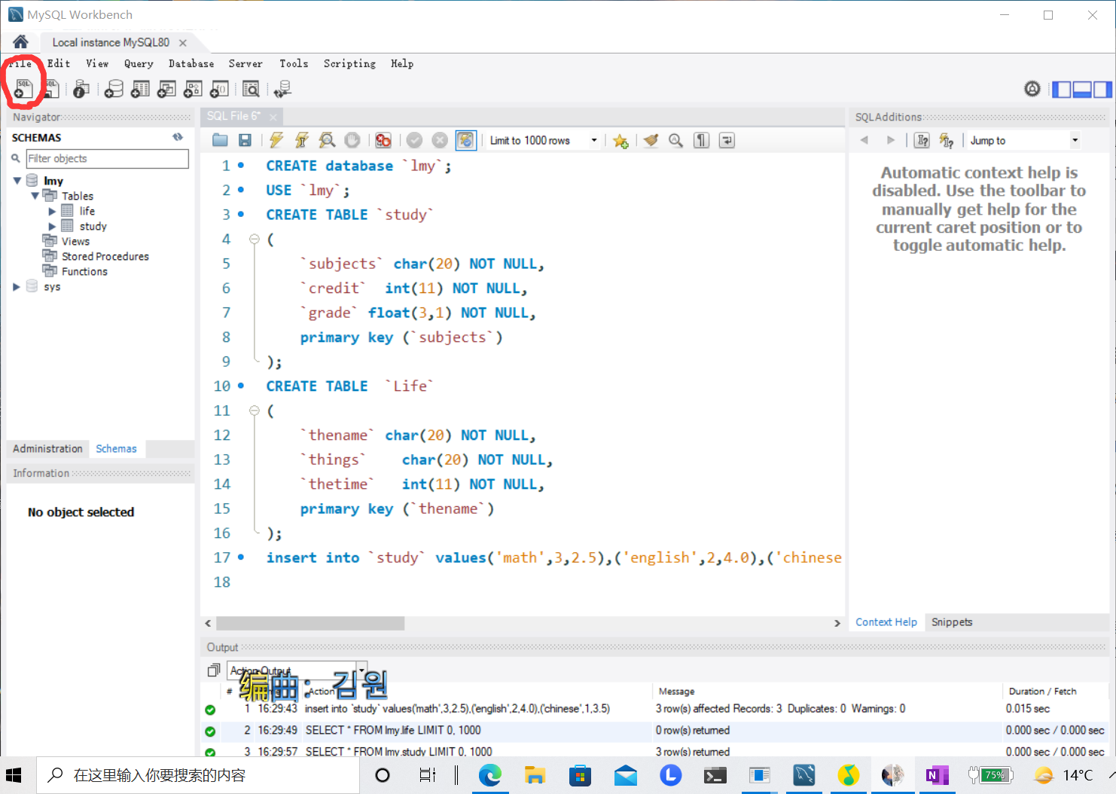Screen dimensions: 1116x794
Task: Select Stored Procedures in schema tree
Action: pyautogui.click(x=105, y=256)
